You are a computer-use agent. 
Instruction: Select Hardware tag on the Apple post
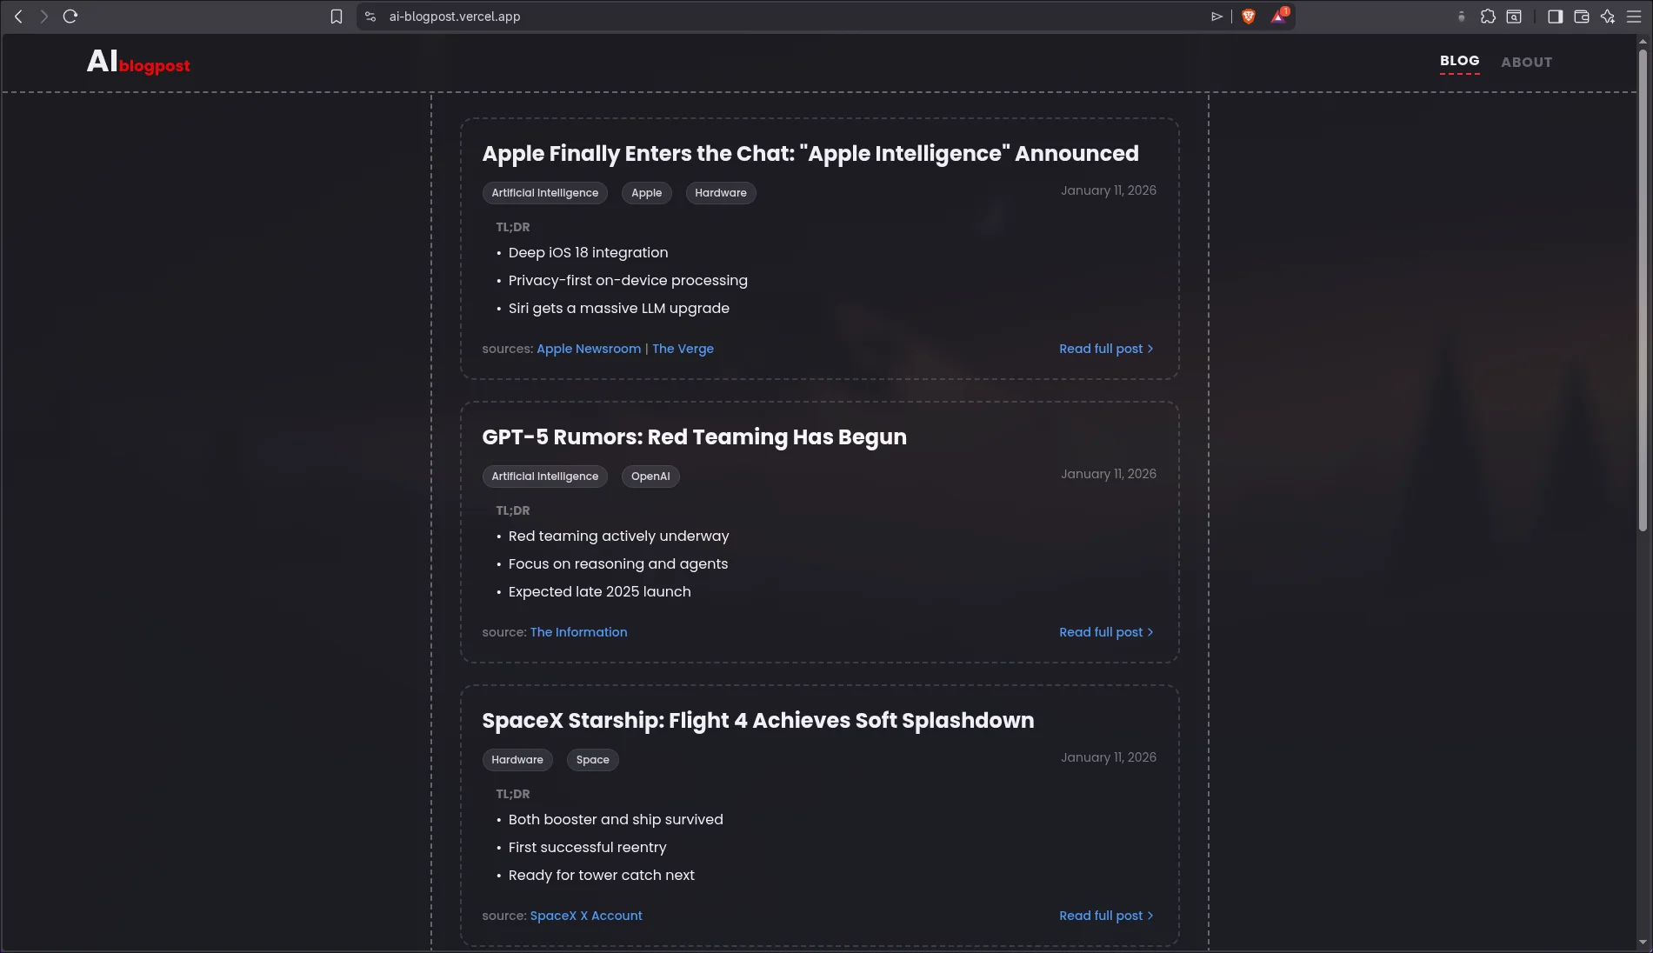pos(721,193)
